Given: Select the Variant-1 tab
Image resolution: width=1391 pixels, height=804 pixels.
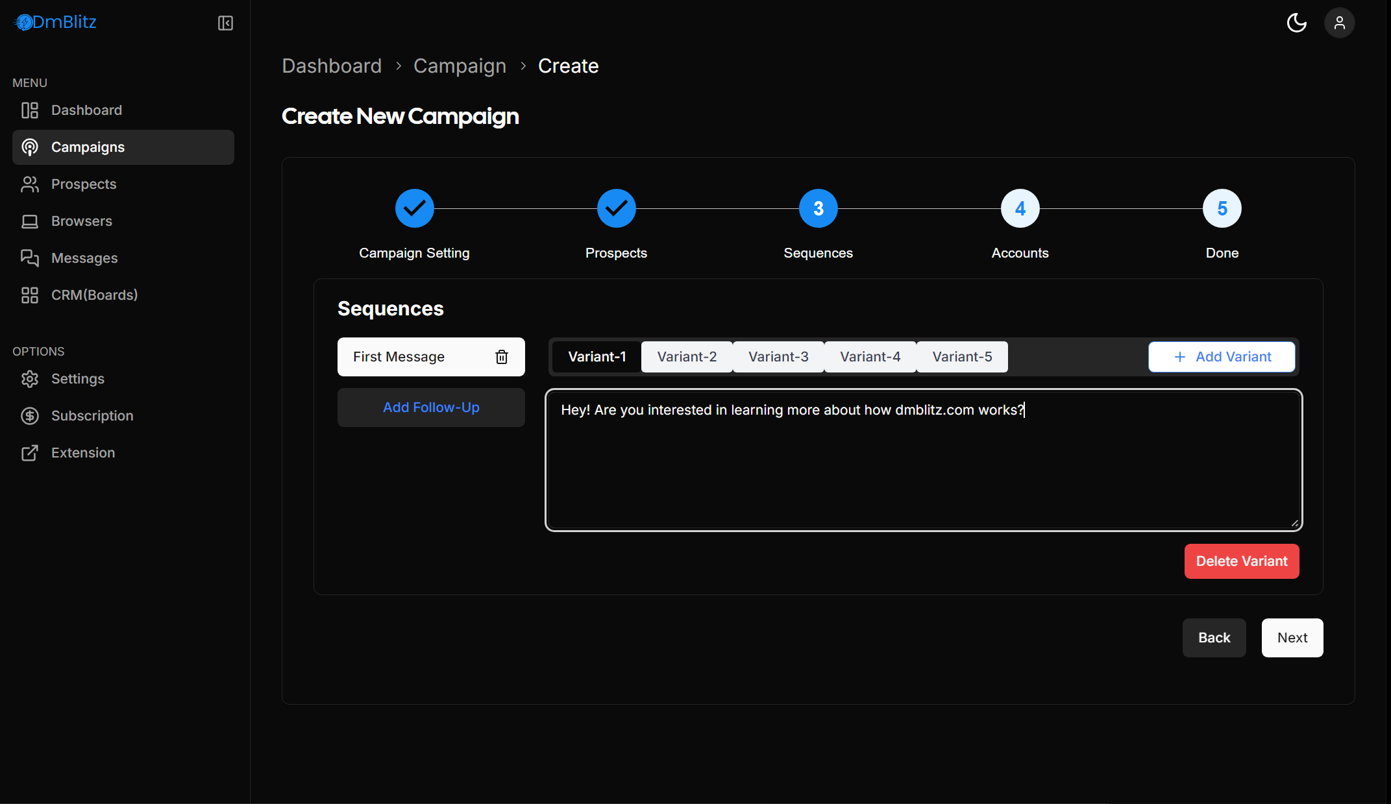Looking at the screenshot, I should (597, 357).
